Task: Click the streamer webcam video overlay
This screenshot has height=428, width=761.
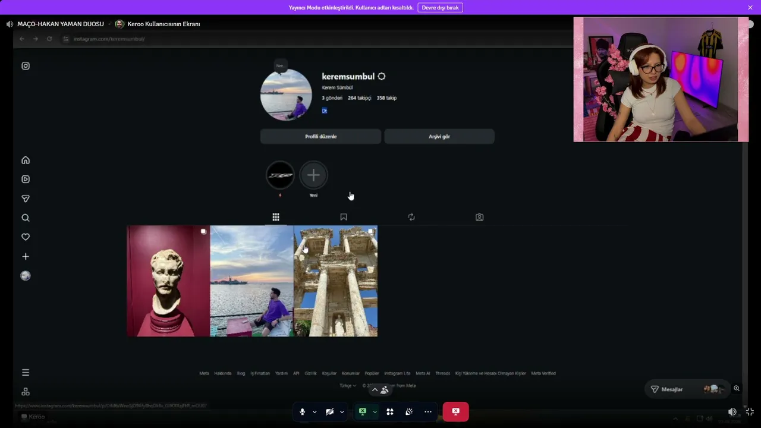Action: 661,80
